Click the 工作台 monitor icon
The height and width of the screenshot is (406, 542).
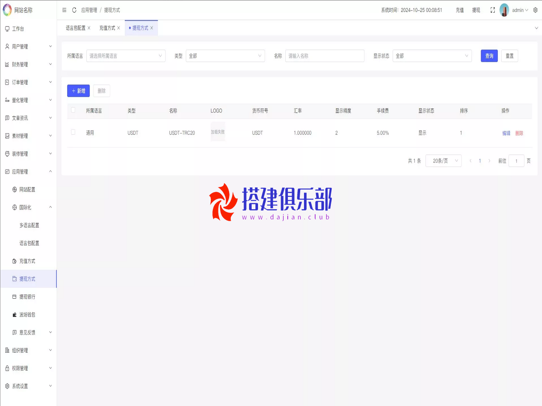pos(7,29)
